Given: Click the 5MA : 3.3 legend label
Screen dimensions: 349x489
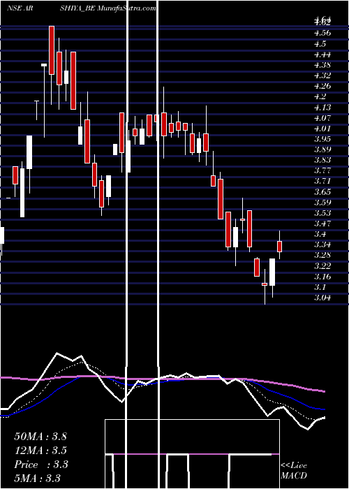Looking at the screenshot, I should tap(38, 478).
